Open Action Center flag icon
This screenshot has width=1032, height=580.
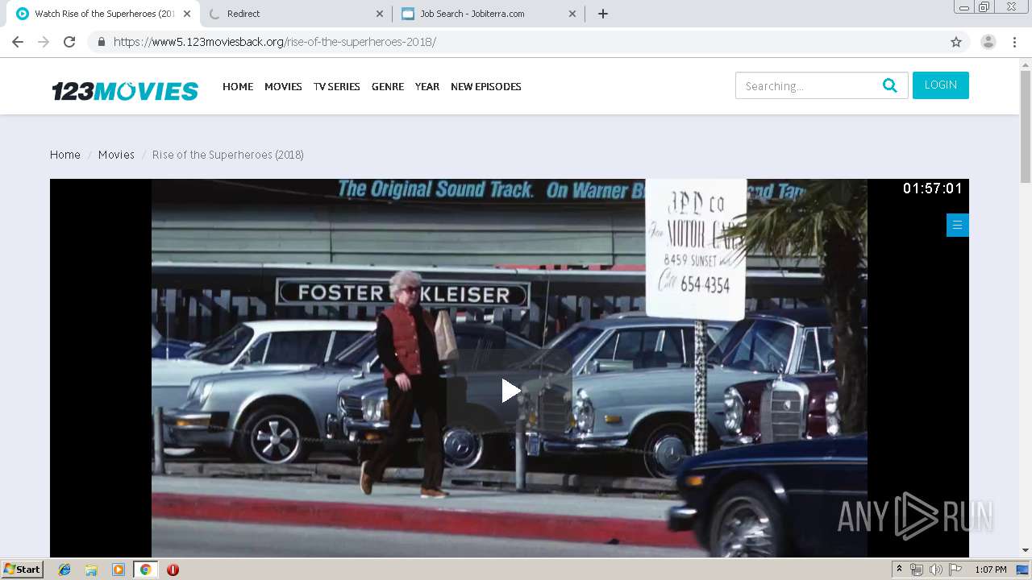tap(955, 570)
